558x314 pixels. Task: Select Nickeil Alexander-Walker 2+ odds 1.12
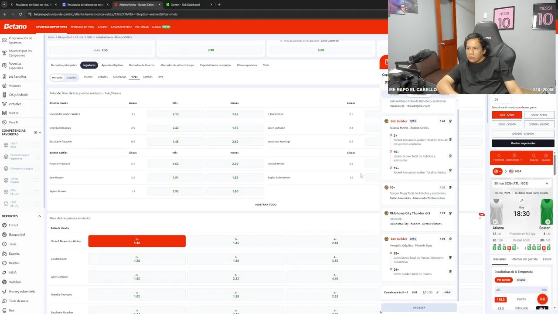(x=137, y=241)
